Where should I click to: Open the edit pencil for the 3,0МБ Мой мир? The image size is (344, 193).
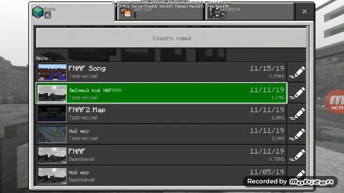click(297, 135)
